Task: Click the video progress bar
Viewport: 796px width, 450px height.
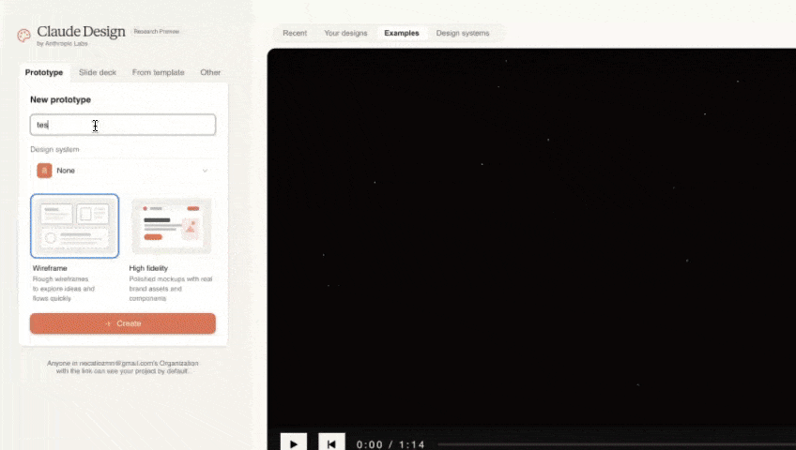Action: click(617, 444)
